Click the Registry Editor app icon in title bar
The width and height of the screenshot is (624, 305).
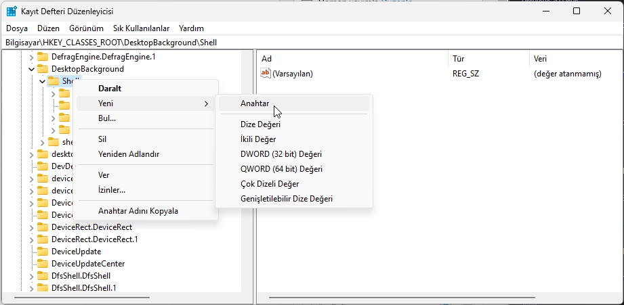click(12, 11)
